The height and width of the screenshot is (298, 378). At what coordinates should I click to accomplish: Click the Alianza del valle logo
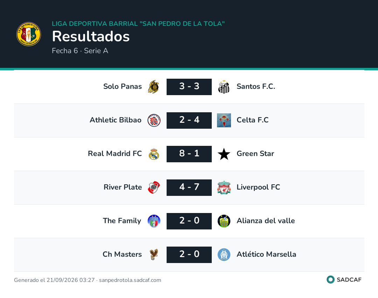click(224, 221)
